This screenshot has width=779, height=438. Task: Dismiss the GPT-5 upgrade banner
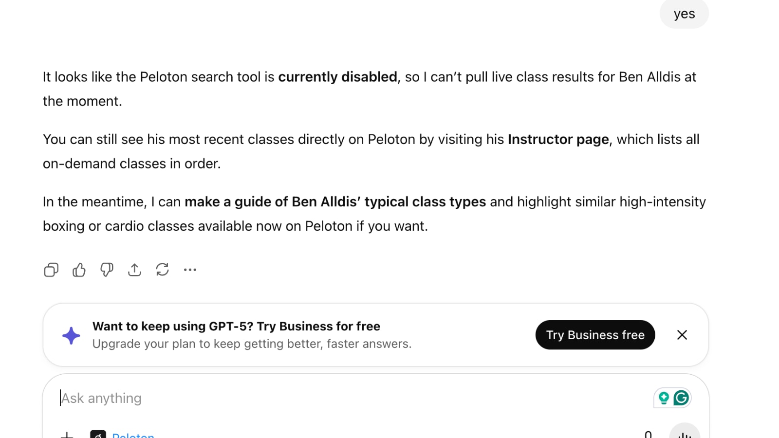coord(682,335)
